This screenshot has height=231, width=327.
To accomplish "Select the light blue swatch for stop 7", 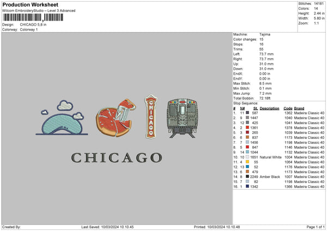I will point(247,142).
